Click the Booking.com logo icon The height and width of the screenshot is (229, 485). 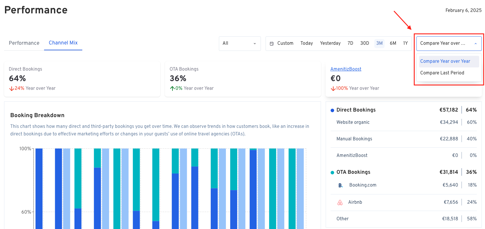point(341,185)
